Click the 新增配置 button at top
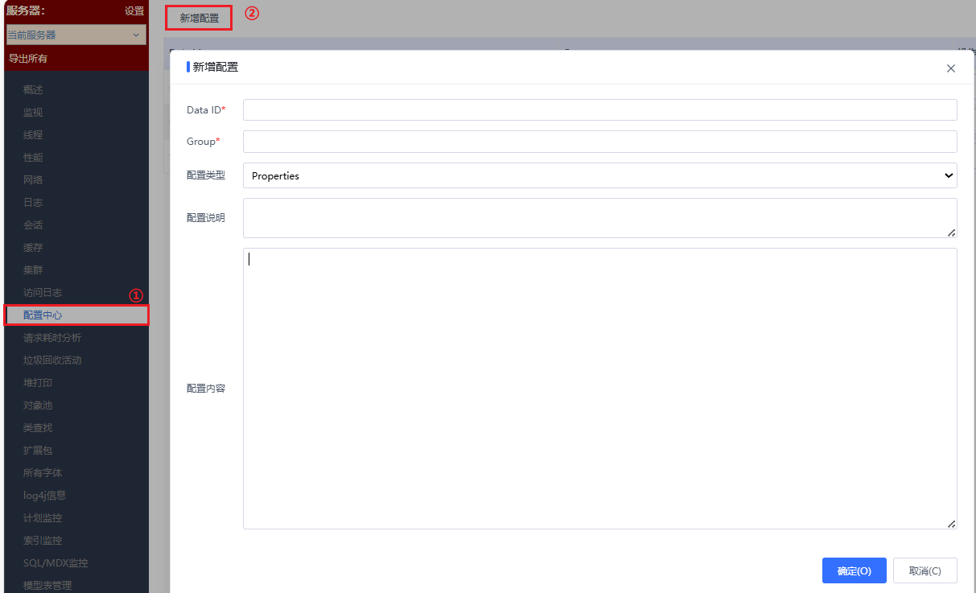Image resolution: width=976 pixels, height=593 pixels. tap(200, 17)
